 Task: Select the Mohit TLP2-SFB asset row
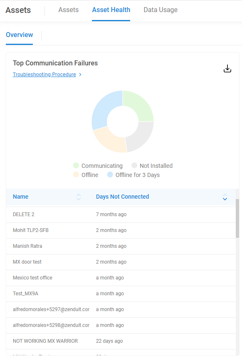[121, 230]
